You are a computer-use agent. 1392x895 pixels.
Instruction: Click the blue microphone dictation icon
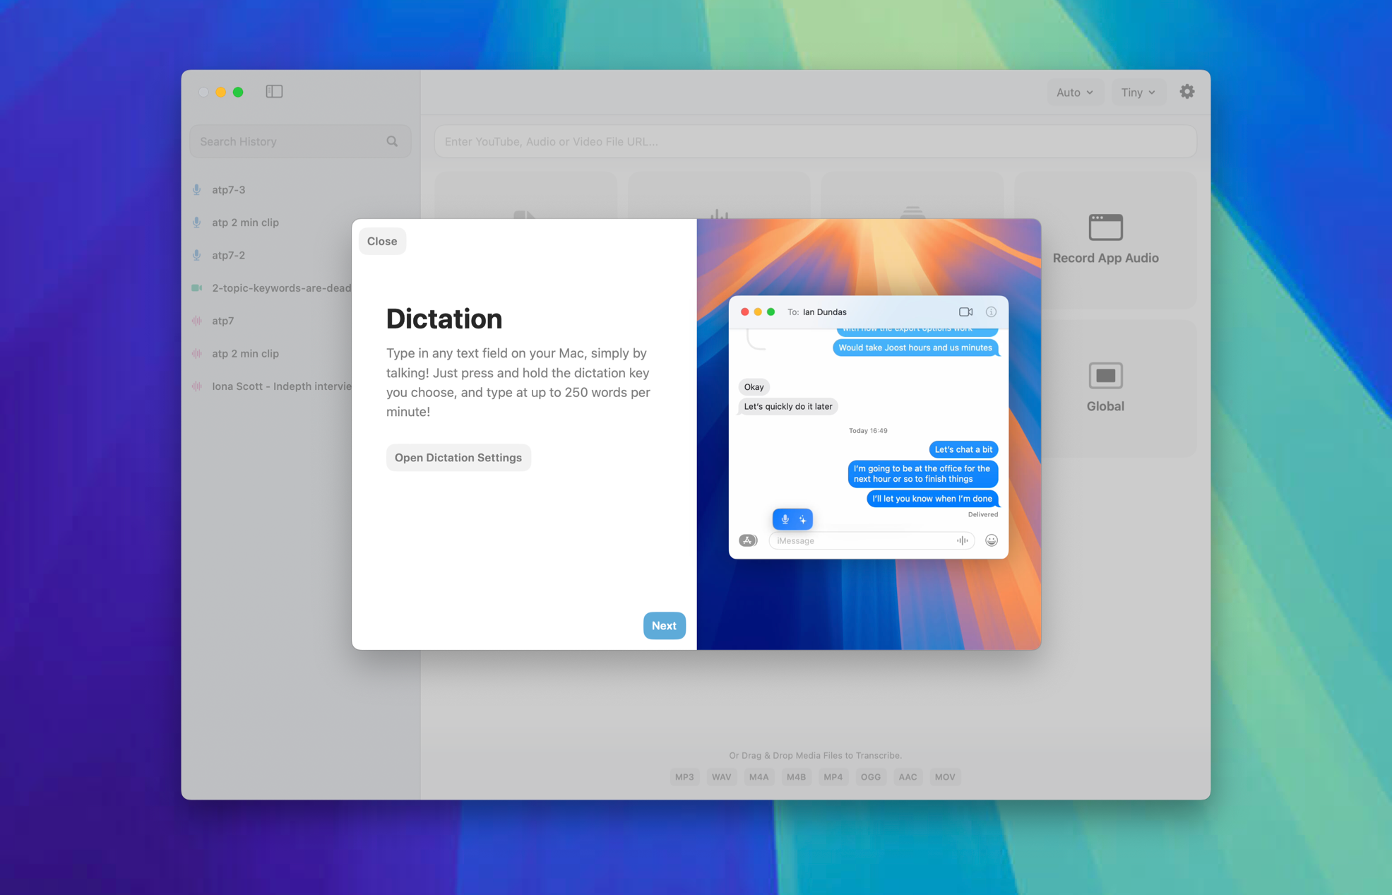785,519
